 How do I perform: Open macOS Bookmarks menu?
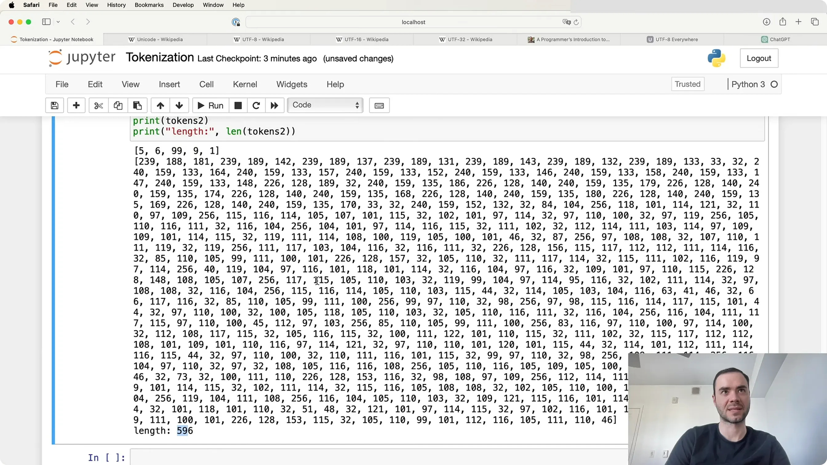[149, 5]
